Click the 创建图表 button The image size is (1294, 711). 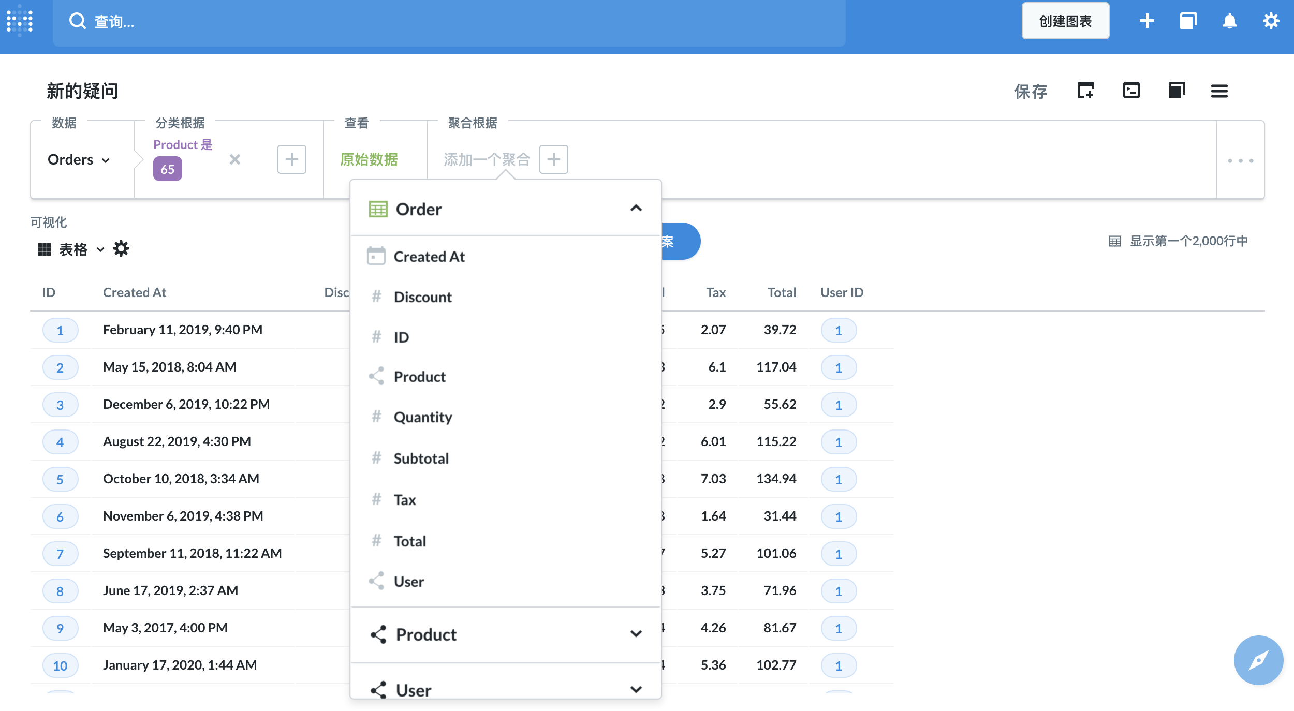click(1065, 21)
